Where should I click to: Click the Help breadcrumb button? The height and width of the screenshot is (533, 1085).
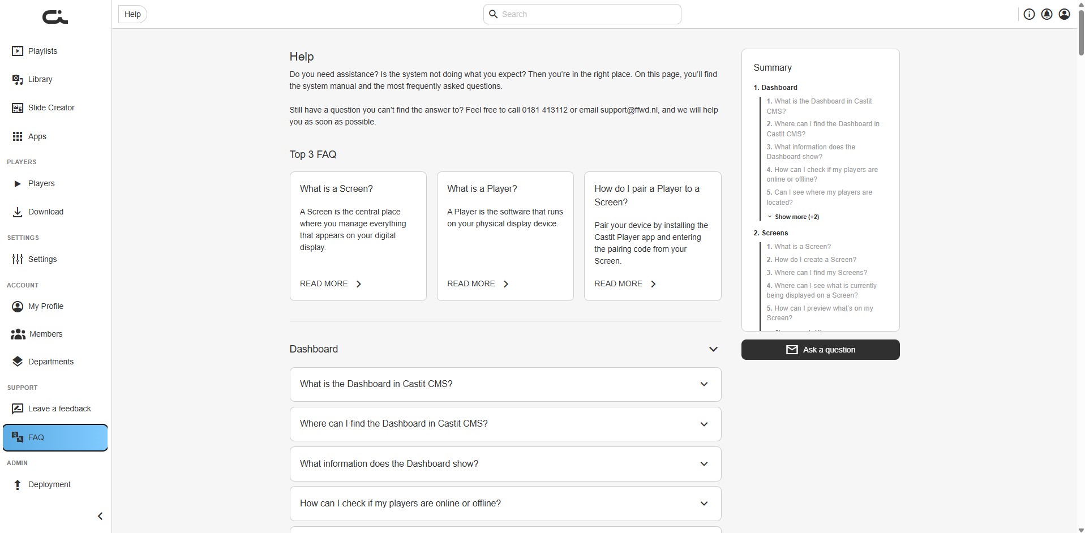132,14
